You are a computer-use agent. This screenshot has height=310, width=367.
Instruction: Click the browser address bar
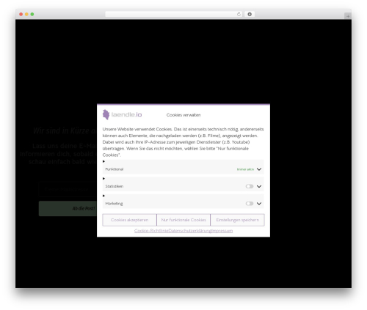(174, 14)
